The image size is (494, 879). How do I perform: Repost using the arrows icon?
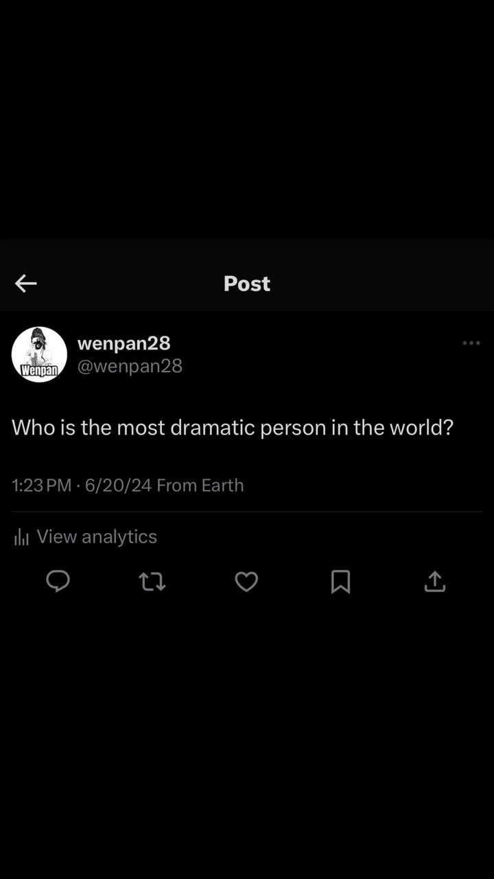152,582
